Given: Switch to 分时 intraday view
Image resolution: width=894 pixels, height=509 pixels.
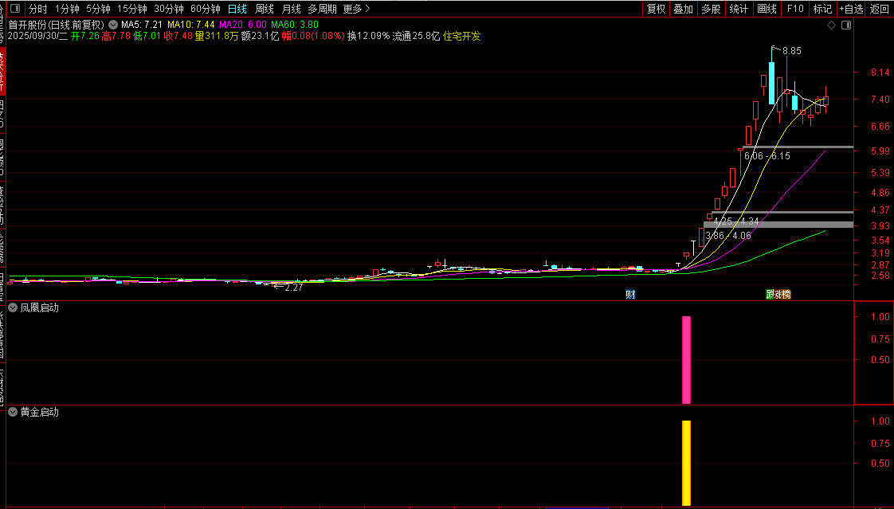Looking at the screenshot, I should (x=38, y=9).
